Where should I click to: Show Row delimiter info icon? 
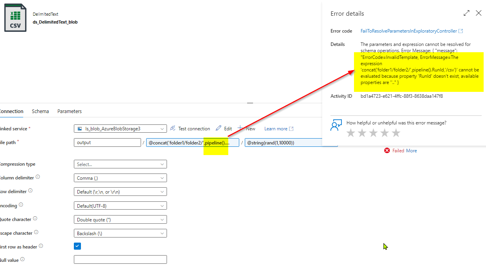pos(30,191)
